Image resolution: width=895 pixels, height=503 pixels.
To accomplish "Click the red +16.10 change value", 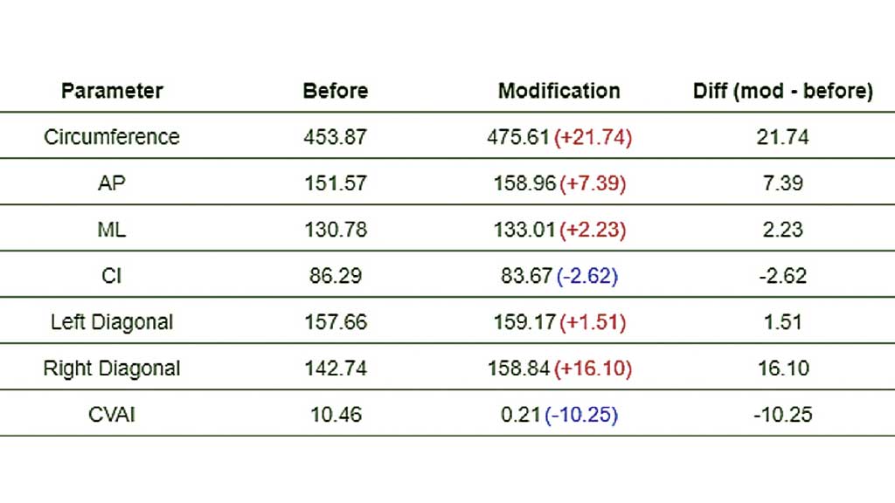I will pos(593,369).
